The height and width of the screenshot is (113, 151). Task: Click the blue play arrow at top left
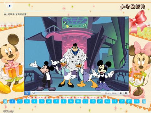[10, 6]
